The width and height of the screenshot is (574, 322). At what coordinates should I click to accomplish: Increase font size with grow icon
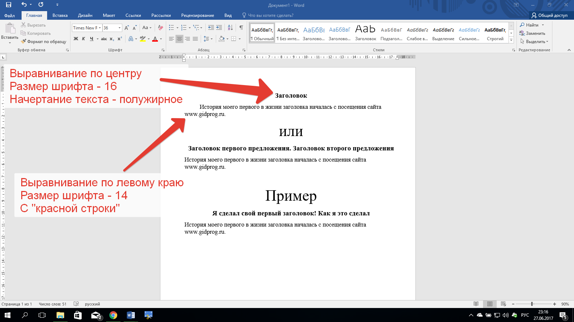[x=127, y=28]
